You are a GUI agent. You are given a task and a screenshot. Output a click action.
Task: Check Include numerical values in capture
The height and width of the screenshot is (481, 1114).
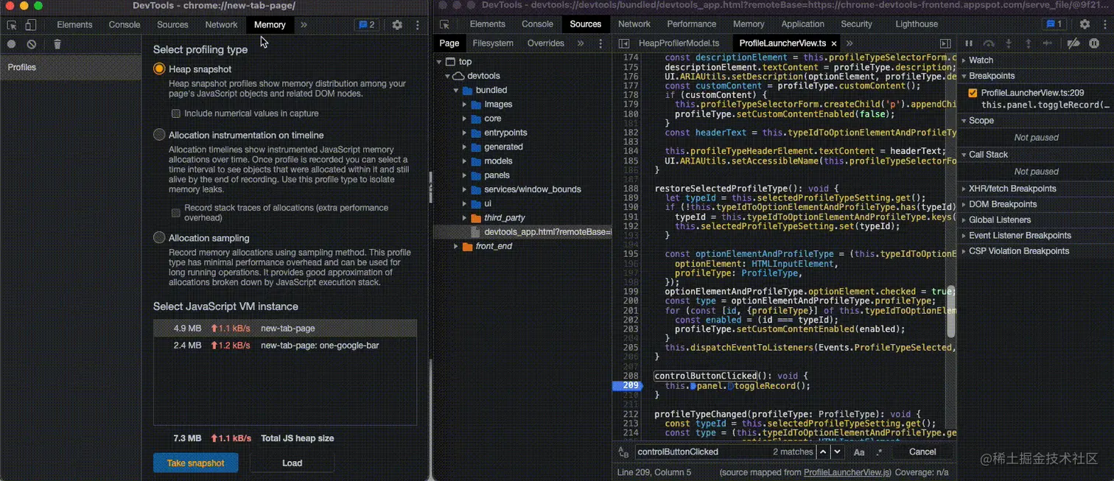tap(176, 113)
